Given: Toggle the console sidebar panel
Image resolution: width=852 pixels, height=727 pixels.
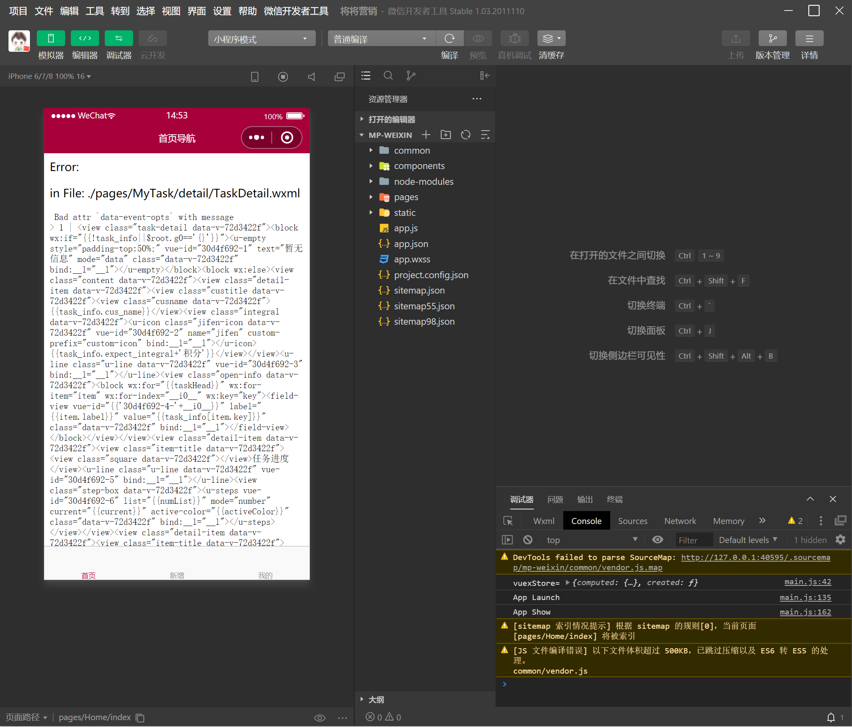Looking at the screenshot, I should click(507, 540).
